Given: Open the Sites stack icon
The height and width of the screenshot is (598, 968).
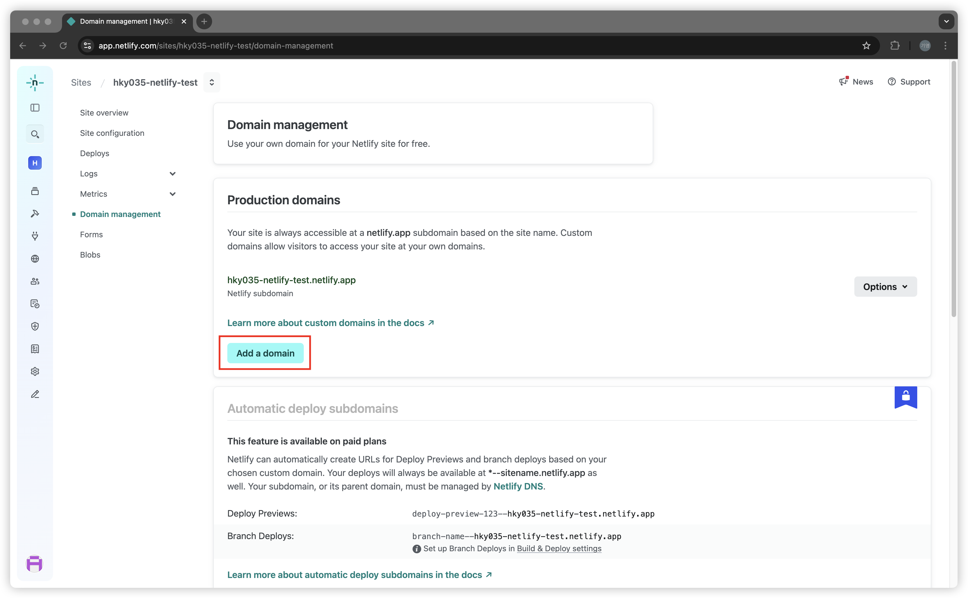Looking at the screenshot, I should (x=35, y=191).
